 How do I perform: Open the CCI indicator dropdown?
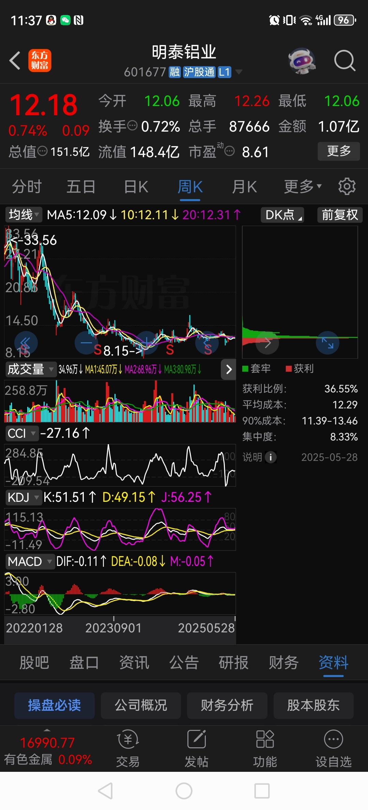click(x=22, y=433)
